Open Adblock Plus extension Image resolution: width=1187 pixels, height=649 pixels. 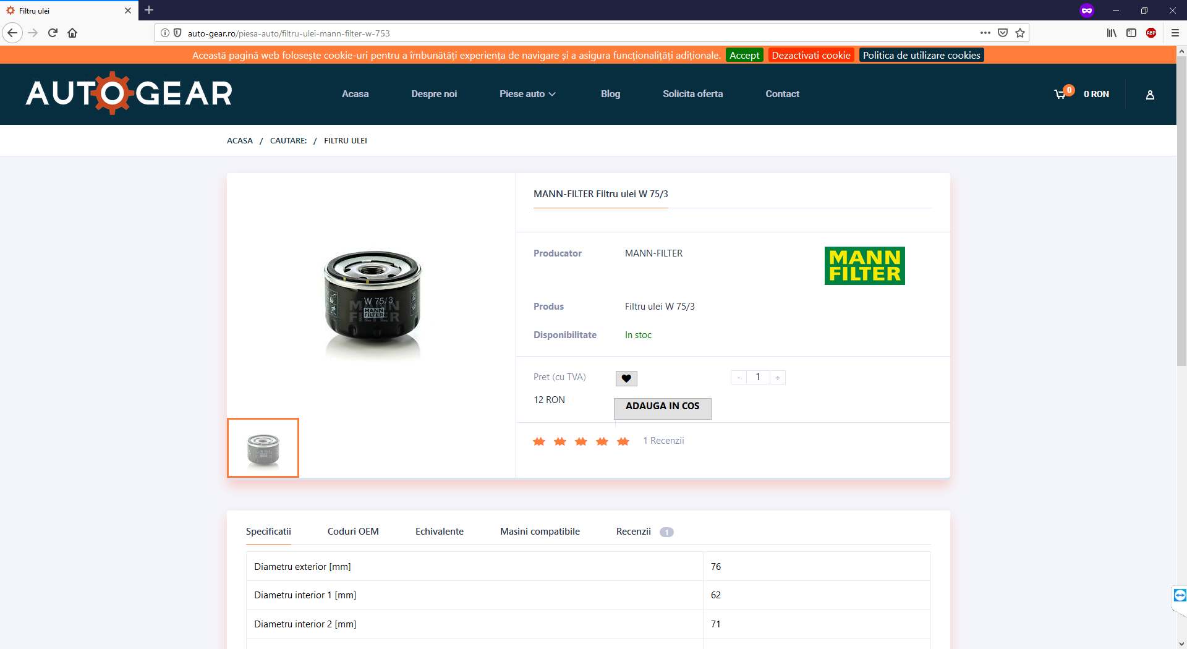1151,33
